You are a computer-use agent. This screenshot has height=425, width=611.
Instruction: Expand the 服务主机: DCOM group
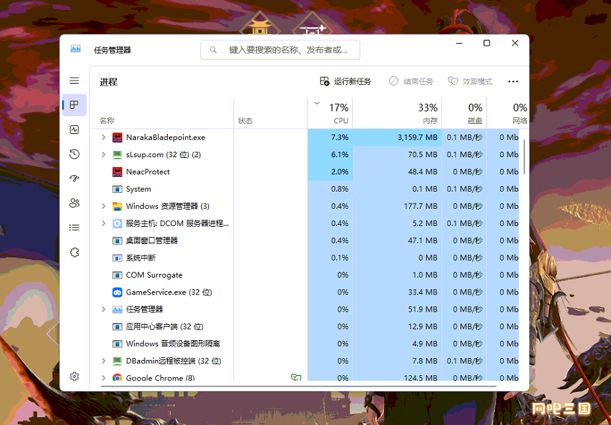point(103,223)
